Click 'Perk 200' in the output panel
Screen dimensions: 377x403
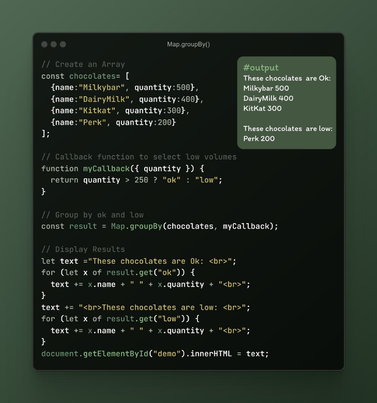click(259, 139)
